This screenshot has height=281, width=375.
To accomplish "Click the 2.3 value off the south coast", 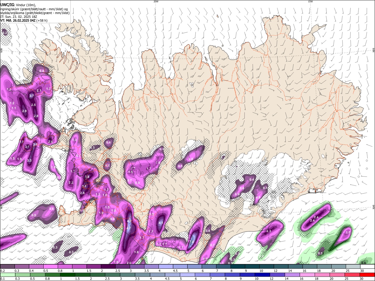I will (x=269, y=231).
